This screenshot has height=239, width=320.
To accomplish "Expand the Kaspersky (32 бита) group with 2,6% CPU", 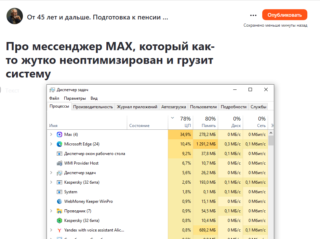I will [51, 182].
